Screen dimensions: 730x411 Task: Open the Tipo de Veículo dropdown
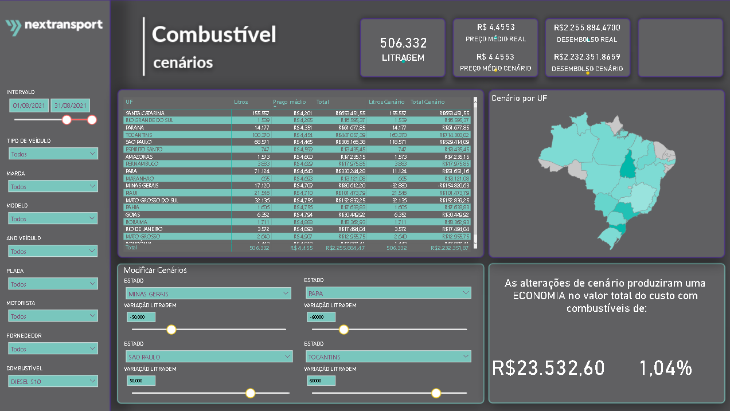point(53,154)
